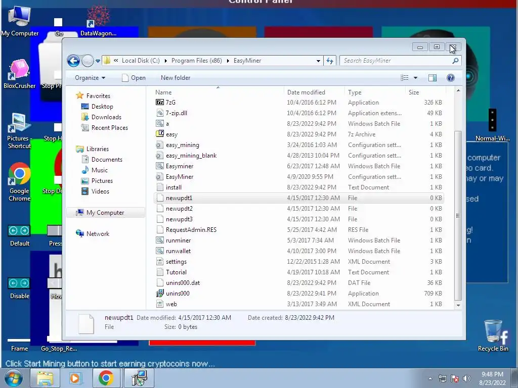518x388 pixels.
Task: Select Desktop in the navigation pane
Action: click(x=102, y=107)
